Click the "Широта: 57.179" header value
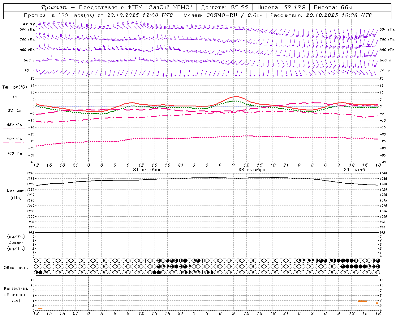This screenshot has height=316, width=396. point(281,7)
